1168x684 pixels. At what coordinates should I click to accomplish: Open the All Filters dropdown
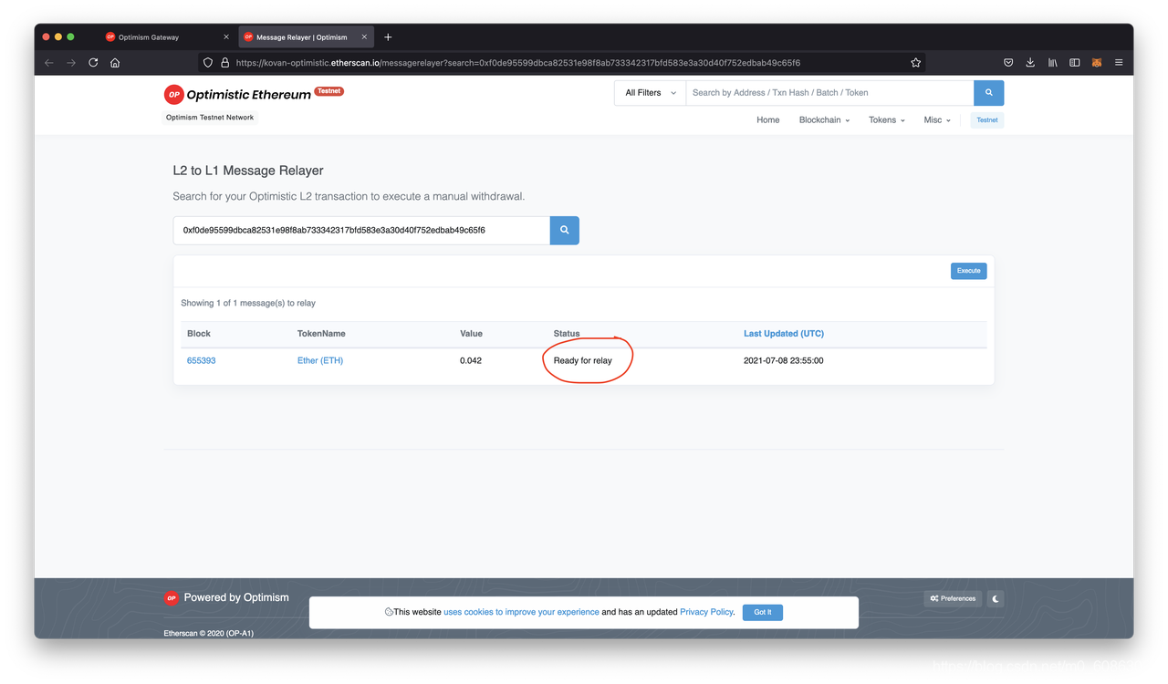point(650,93)
